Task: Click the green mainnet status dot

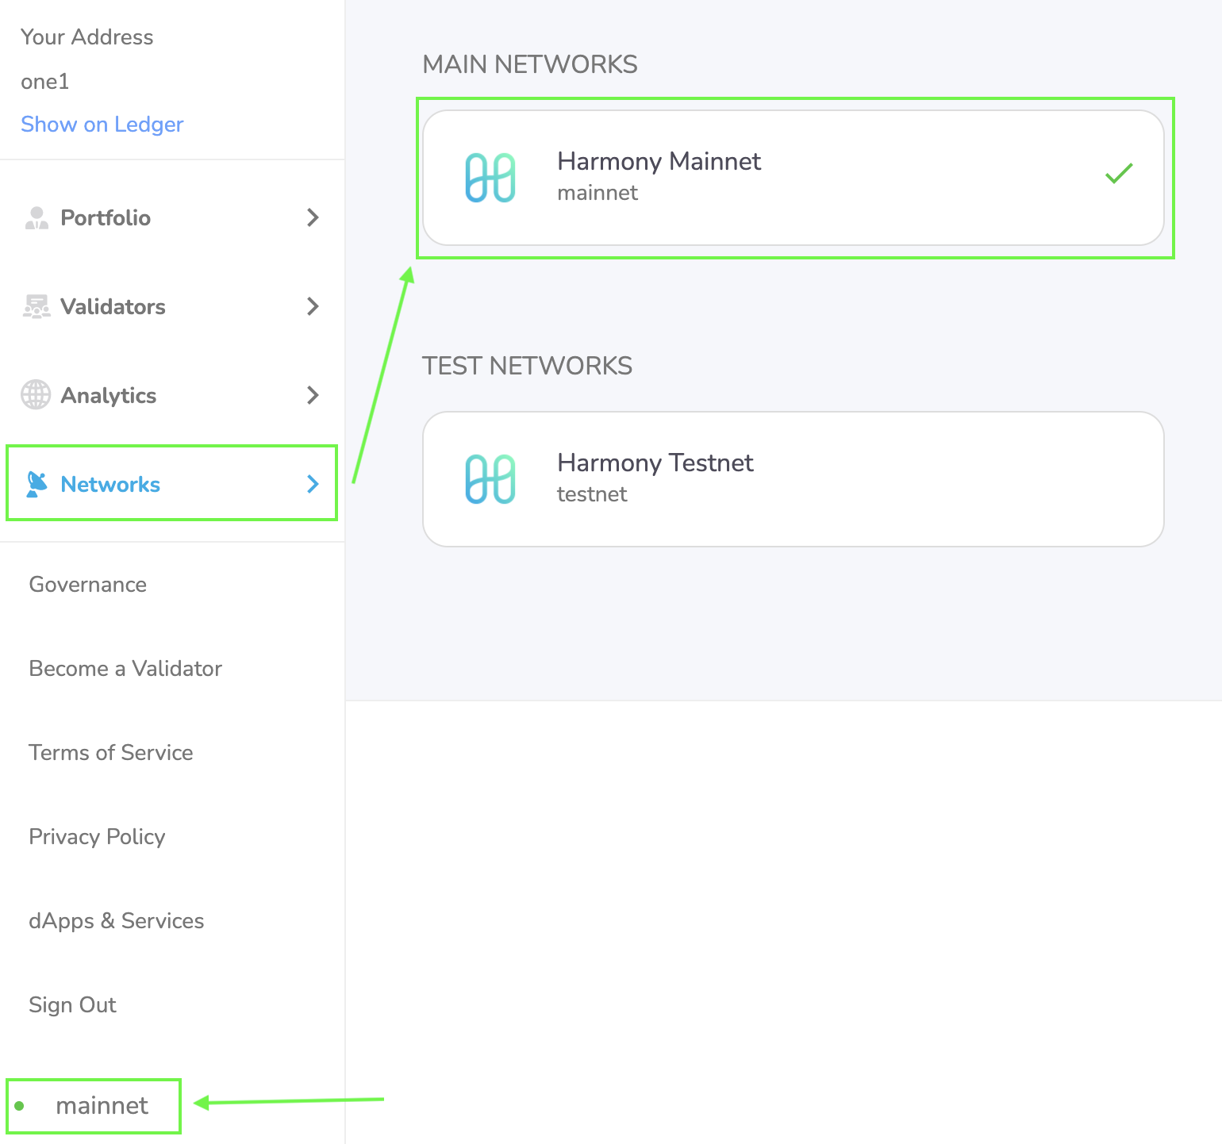Action: tap(19, 1106)
